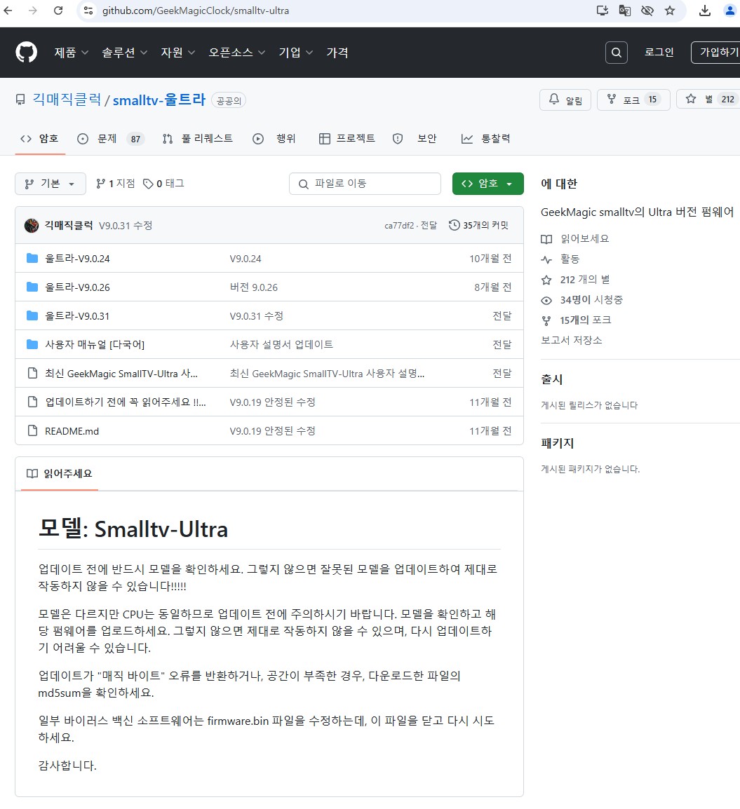This screenshot has height=809, width=740.
Task: Open the ca77df2 commit hash link
Action: [399, 226]
